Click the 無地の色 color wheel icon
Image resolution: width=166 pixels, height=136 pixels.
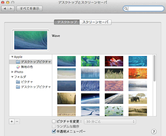click(x=18, y=67)
